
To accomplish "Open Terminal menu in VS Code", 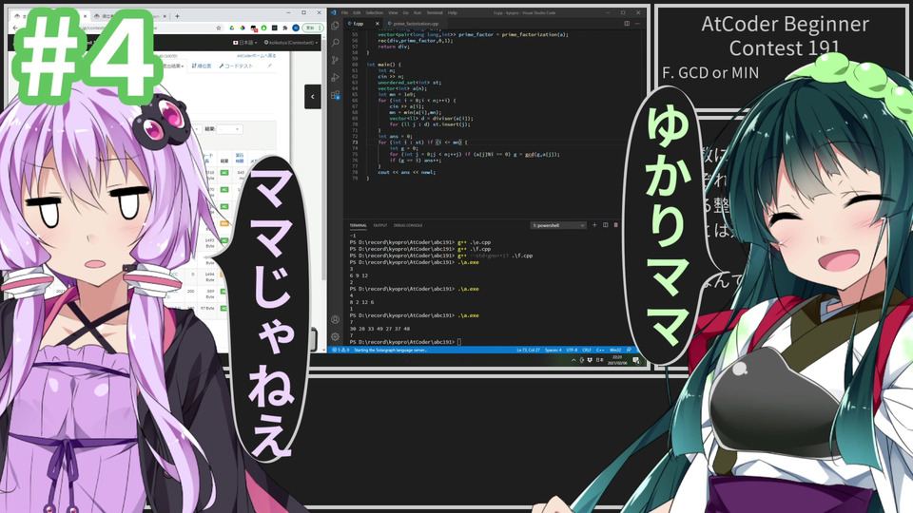I will 435,12.
